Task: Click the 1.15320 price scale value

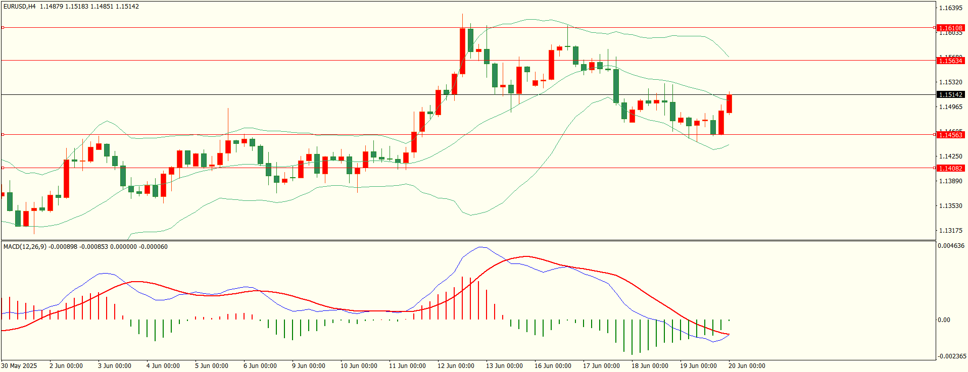Action: click(x=950, y=82)
